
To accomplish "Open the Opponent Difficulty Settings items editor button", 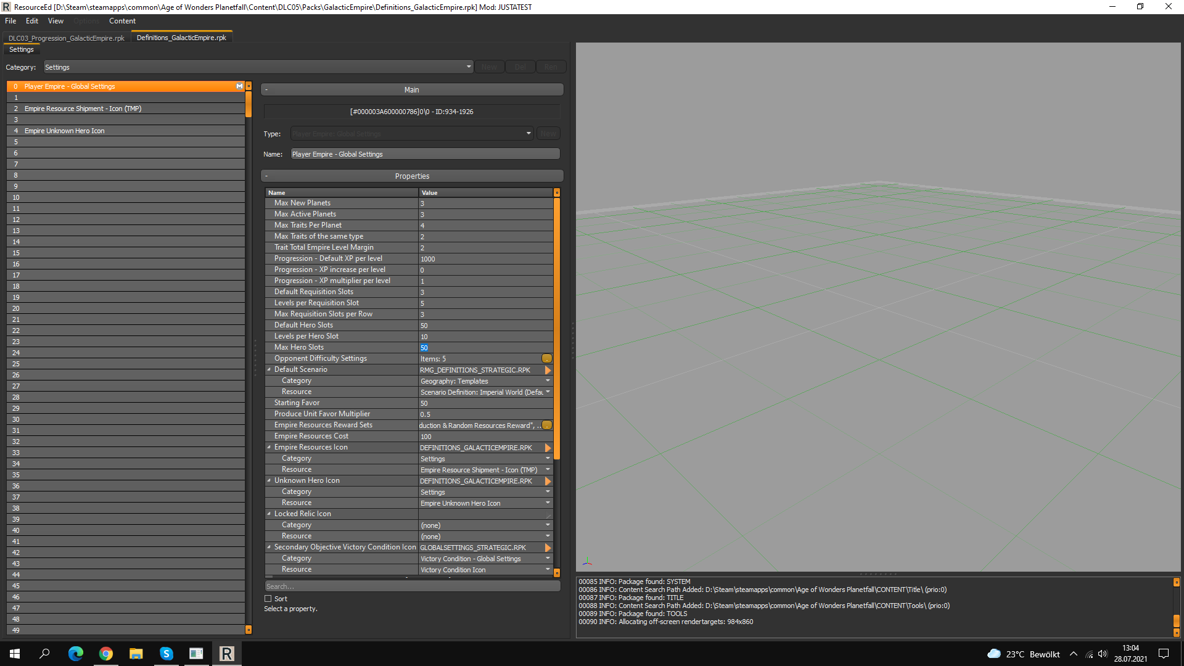I will click(x=547, y=358).
